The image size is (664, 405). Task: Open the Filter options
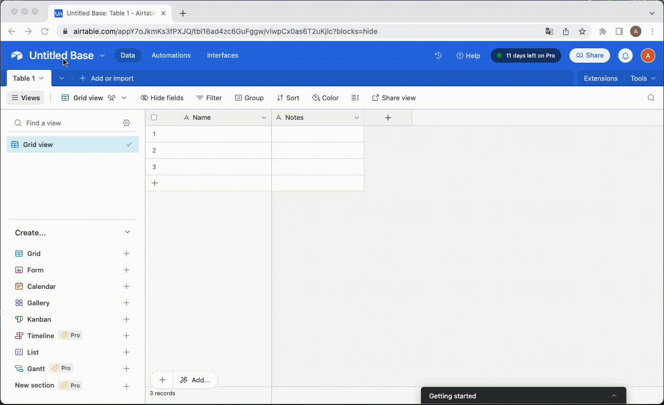click(x=209, y=98)
